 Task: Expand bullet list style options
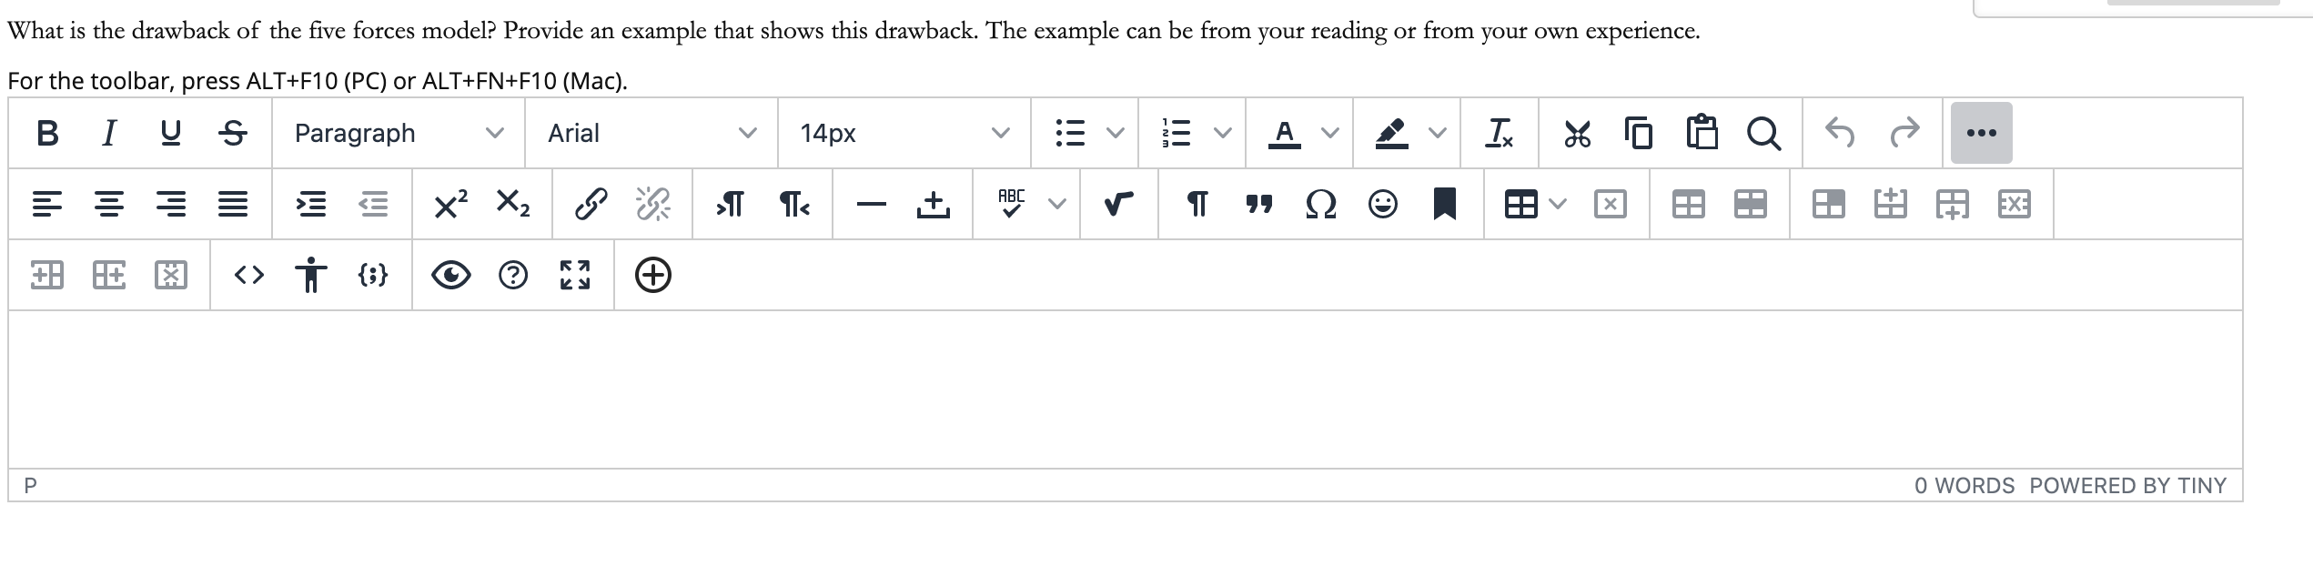pos(1115,133)
